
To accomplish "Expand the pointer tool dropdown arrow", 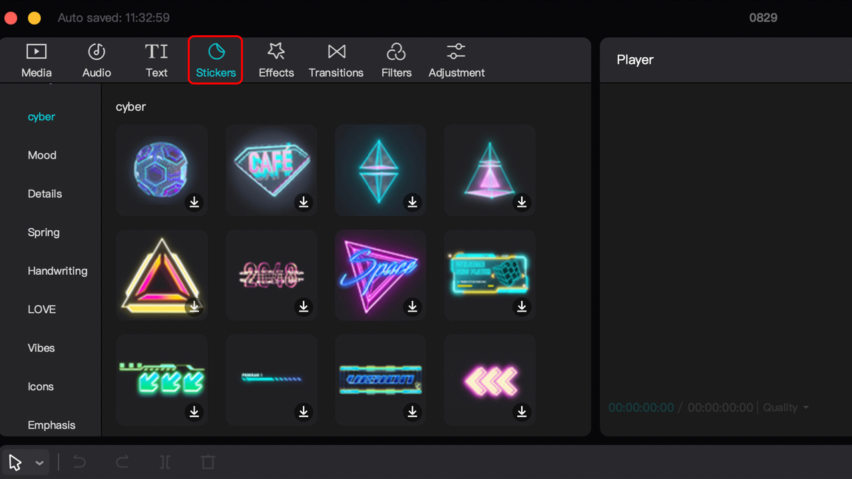I will [39, 463].
